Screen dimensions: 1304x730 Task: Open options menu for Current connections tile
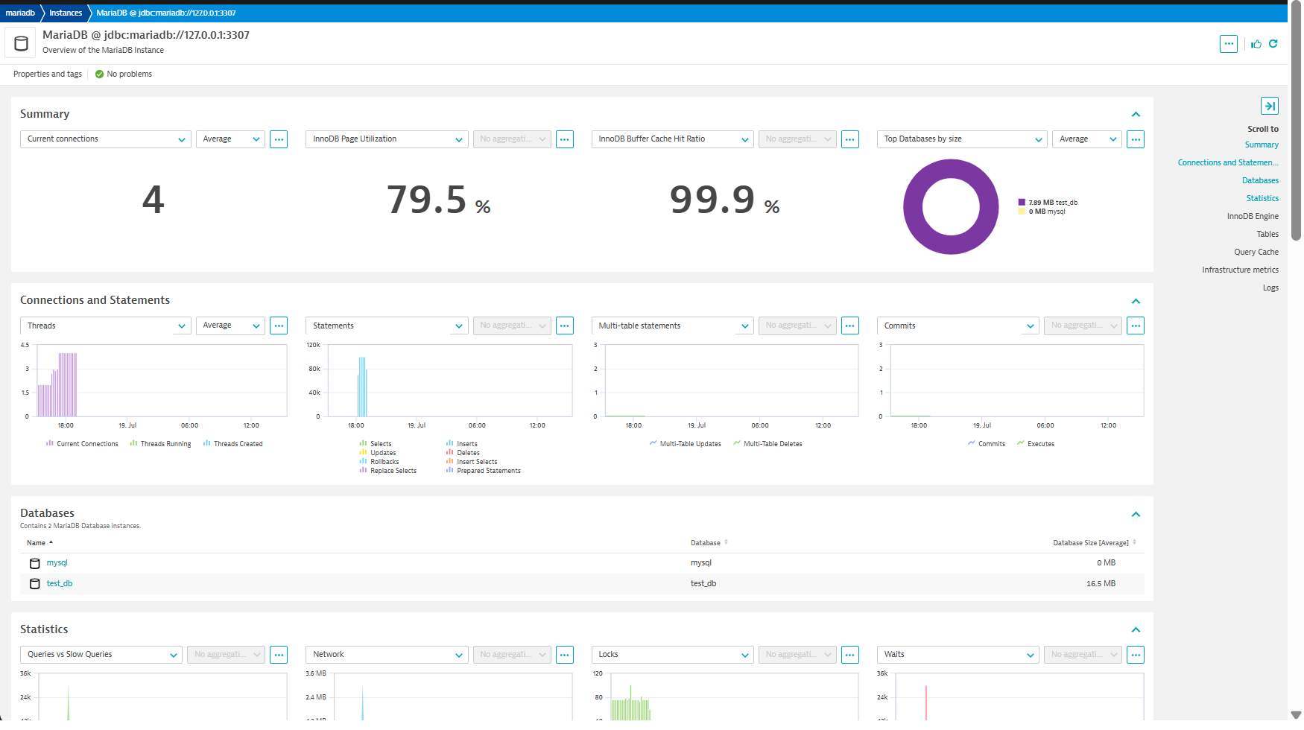tap(279, 139)
